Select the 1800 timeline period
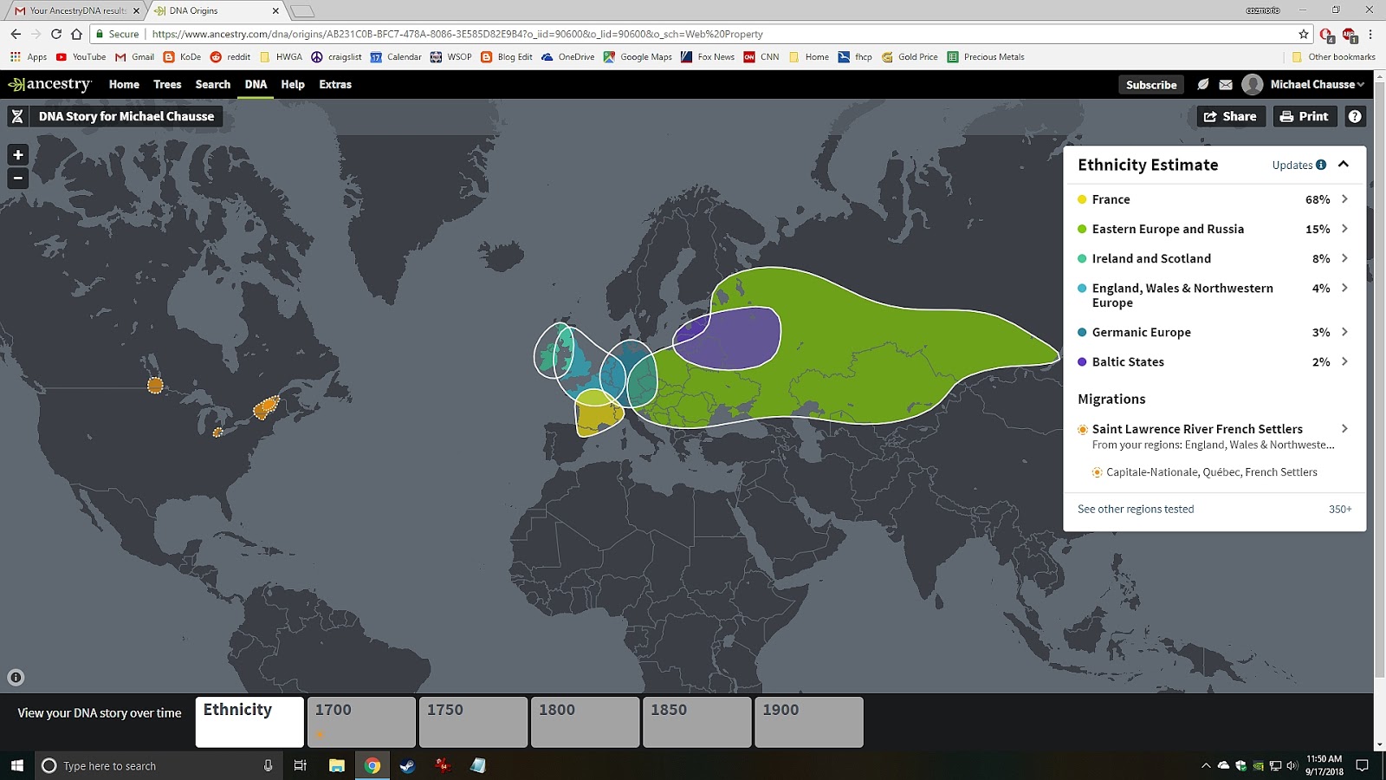This screenshot has height=780, width=1386. pos(585,721)
